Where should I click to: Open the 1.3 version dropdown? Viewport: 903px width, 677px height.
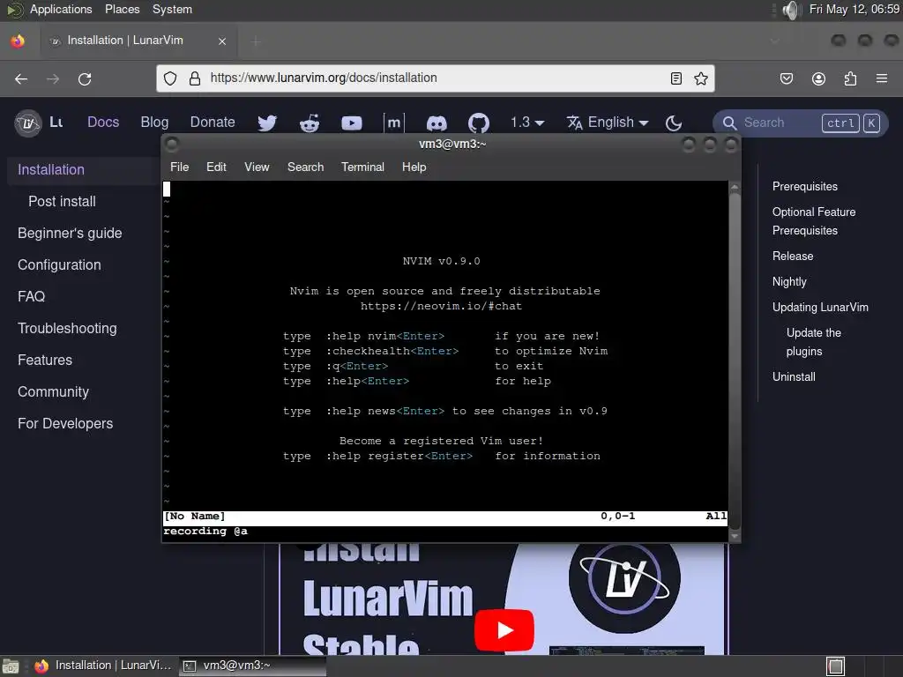coord(527,122)
